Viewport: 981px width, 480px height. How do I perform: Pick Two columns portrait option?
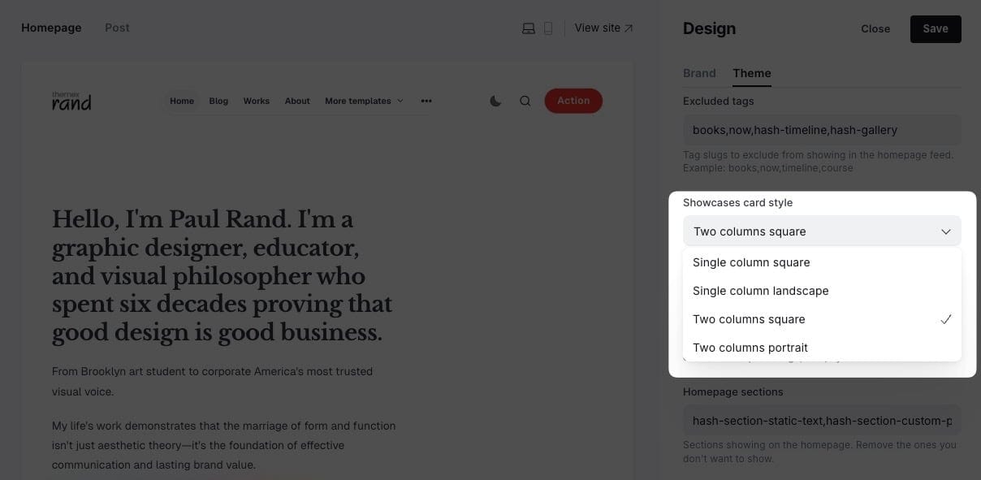tap(750, 348)
